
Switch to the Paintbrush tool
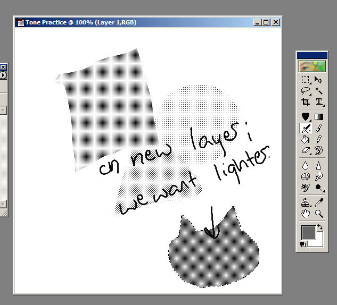tap(318, 128)
